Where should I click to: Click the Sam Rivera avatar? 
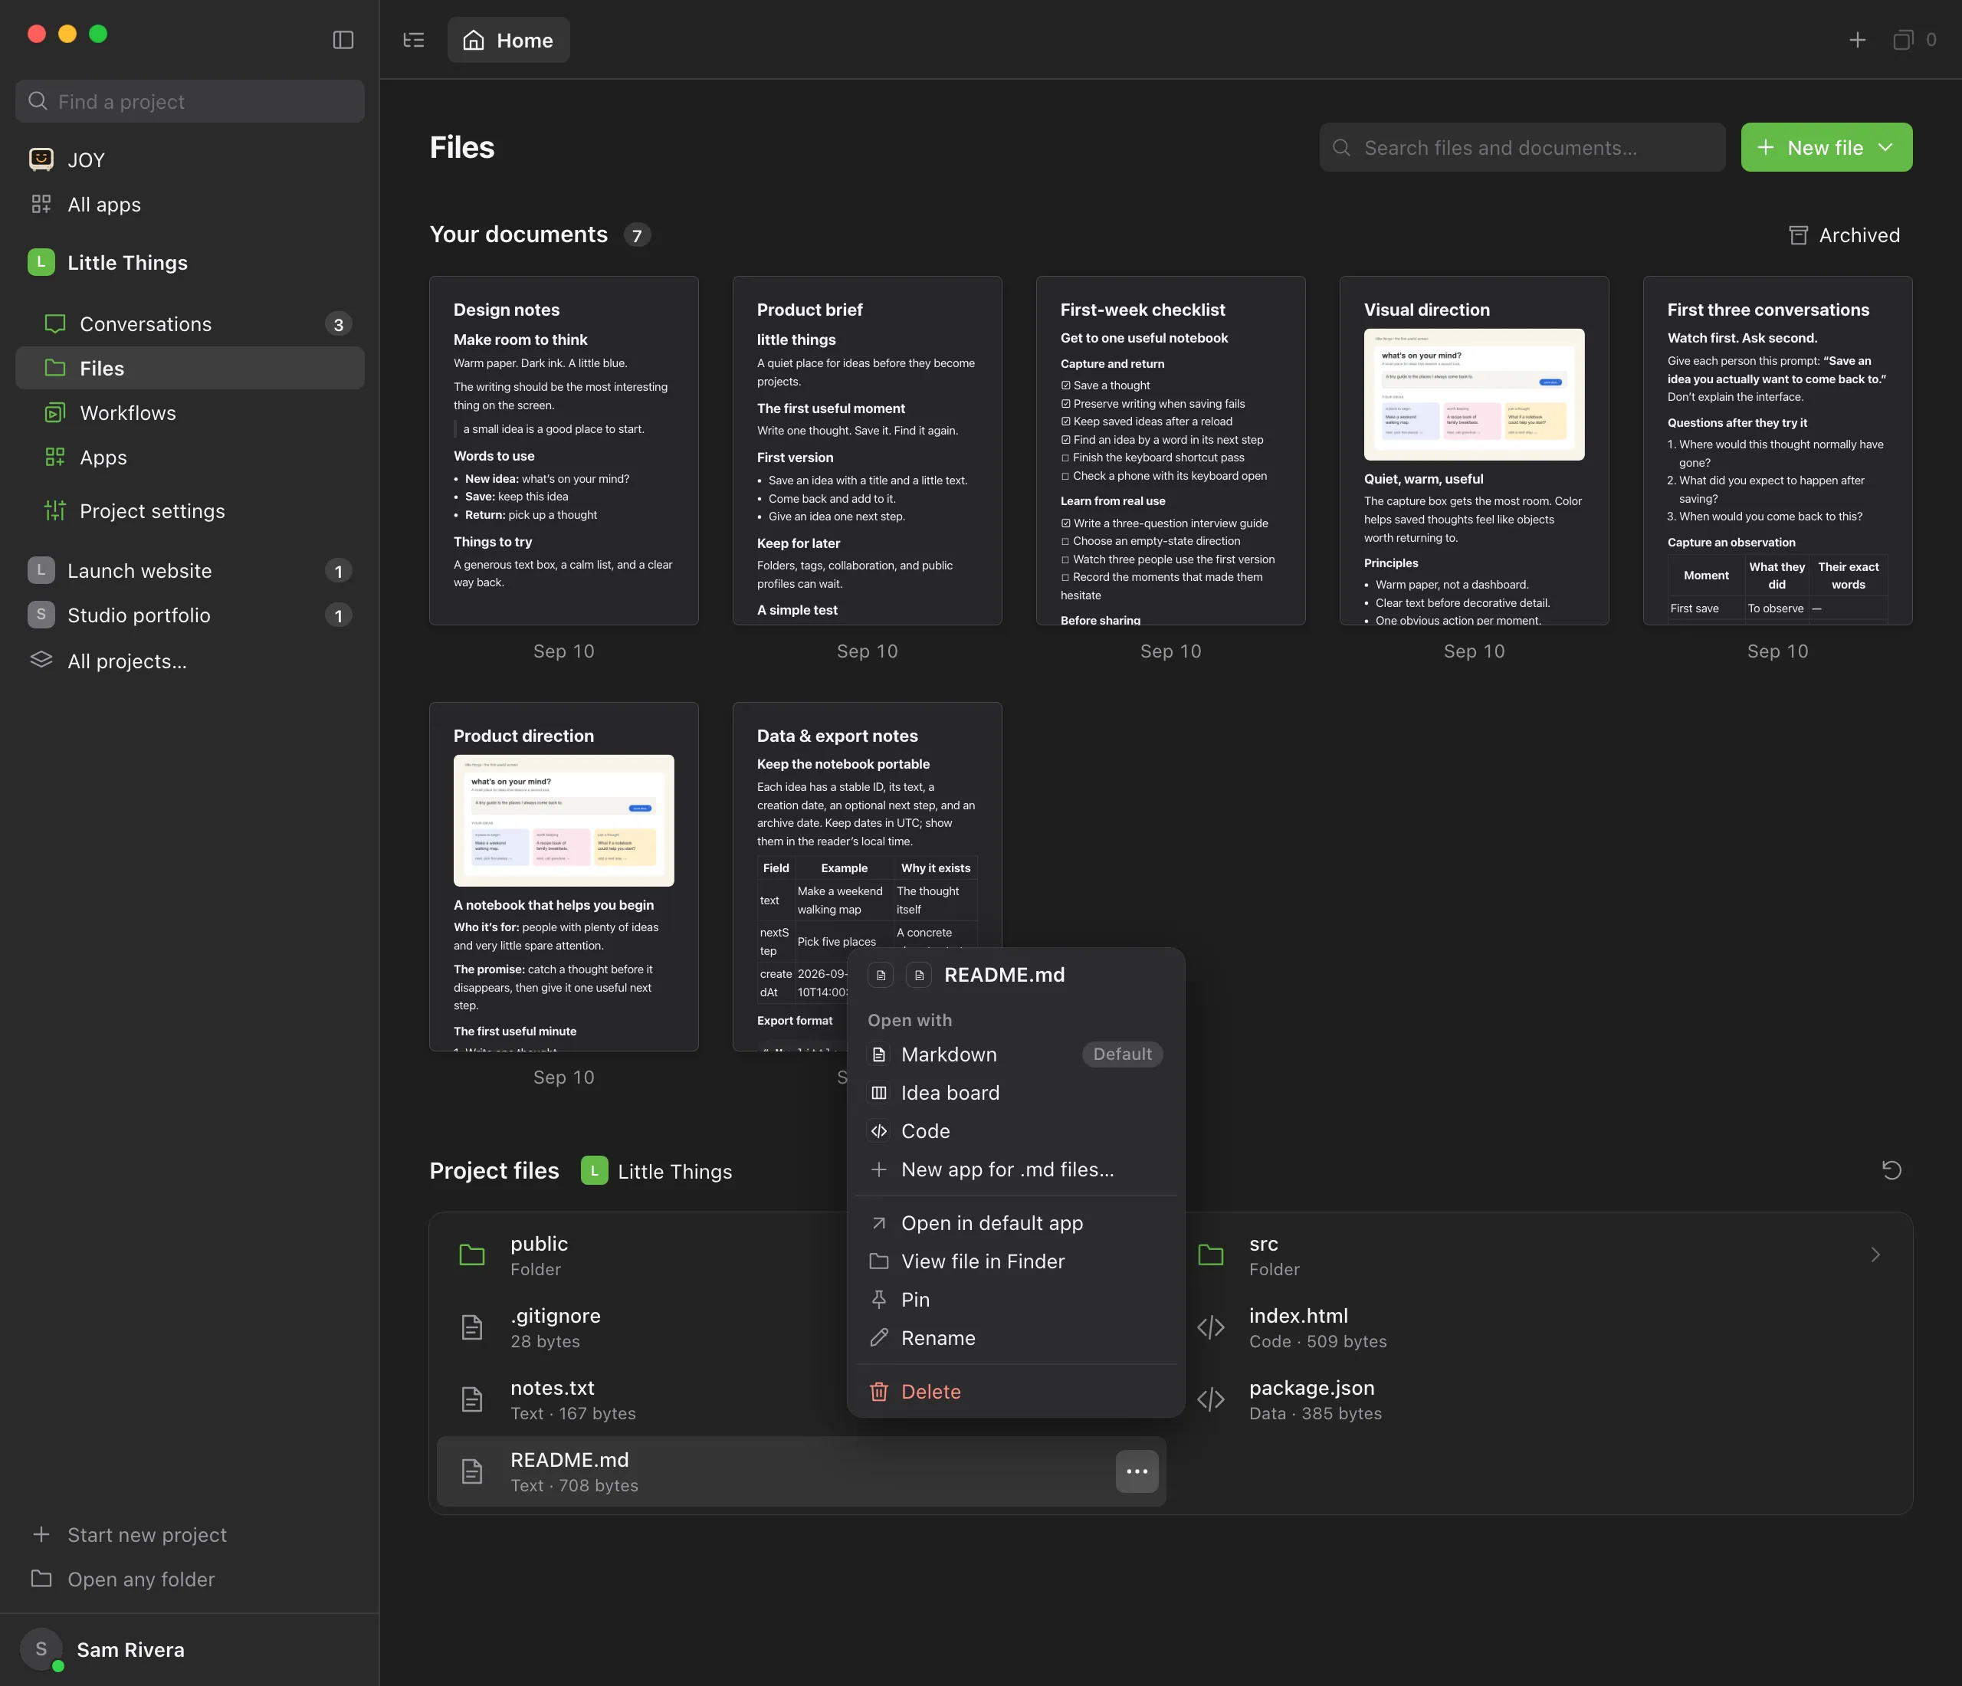(41, 1649)
